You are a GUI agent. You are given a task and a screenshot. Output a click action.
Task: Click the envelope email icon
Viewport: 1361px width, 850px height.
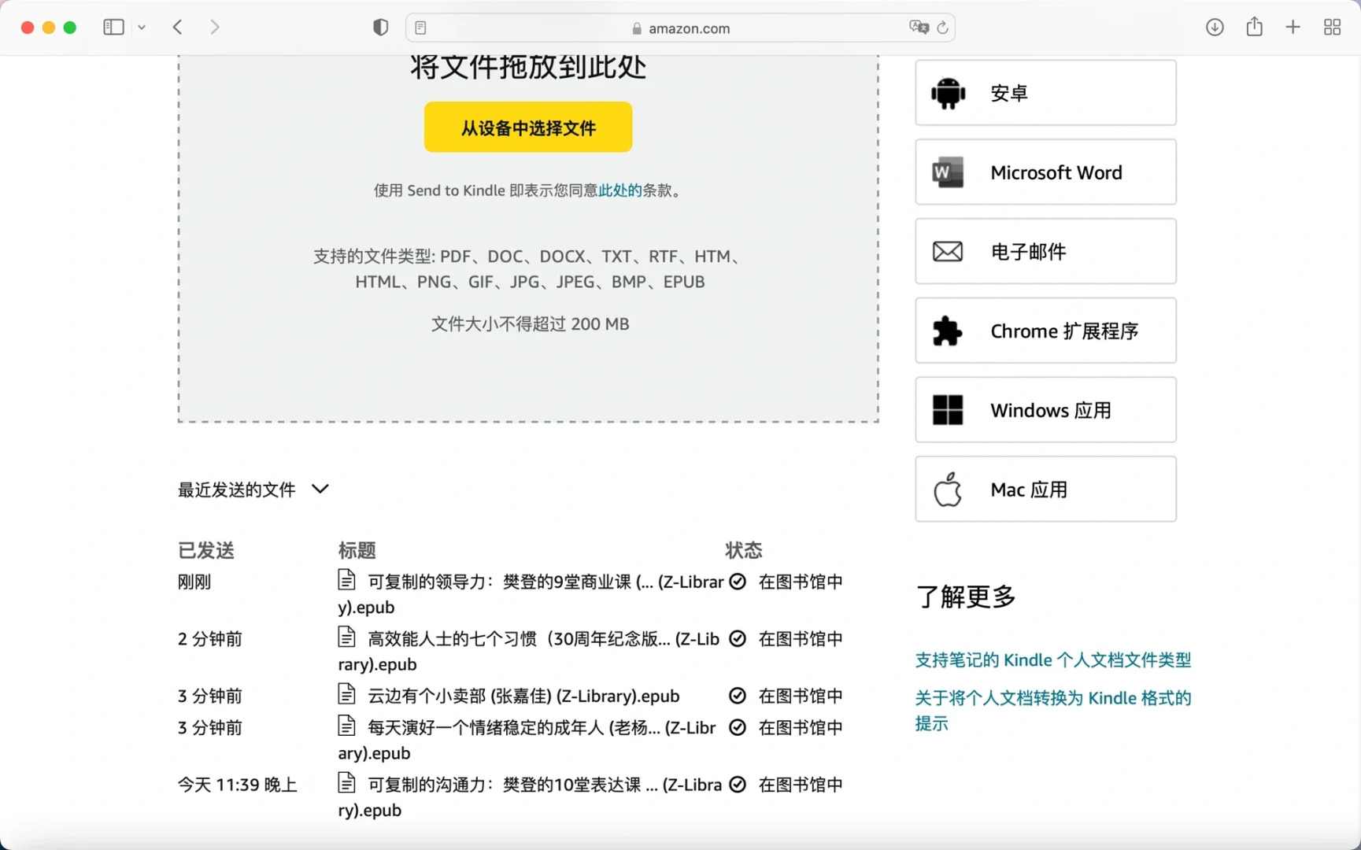[x=948, y=252]
